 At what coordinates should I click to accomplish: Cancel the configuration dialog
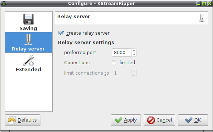tap(159, 120)
